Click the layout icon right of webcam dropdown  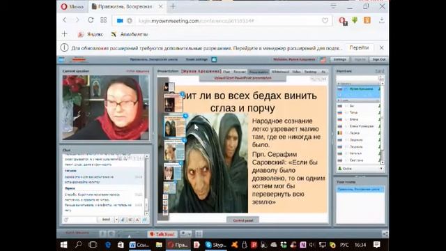click(x=199, y=234)
